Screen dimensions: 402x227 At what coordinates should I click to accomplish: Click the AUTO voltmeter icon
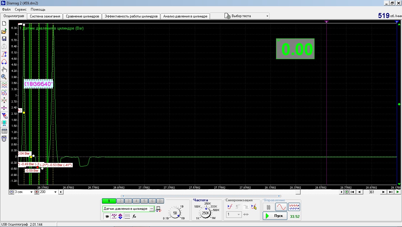point(4,138)
